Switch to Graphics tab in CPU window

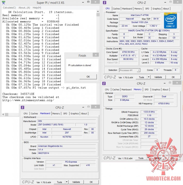pyautogui.click(x=157, y=9)
